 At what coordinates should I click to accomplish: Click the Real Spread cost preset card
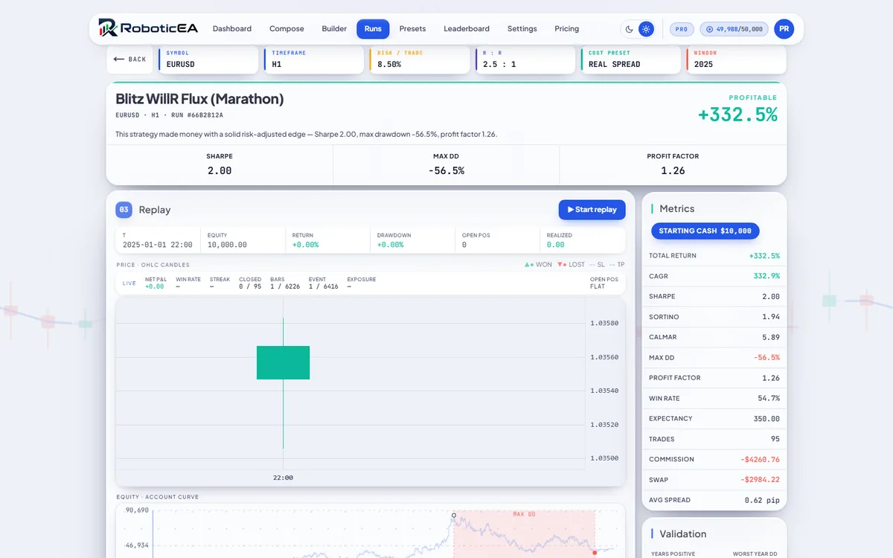631,60
